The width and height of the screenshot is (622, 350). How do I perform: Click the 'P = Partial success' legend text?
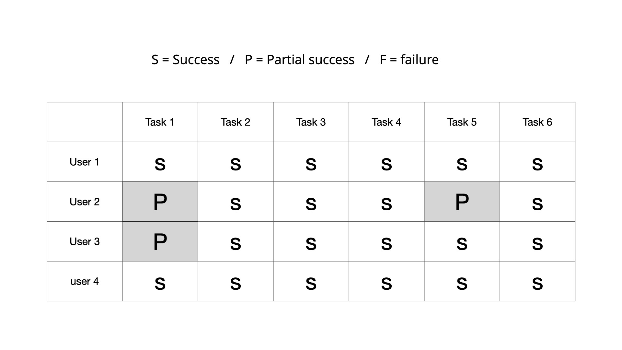pos(300,60)
